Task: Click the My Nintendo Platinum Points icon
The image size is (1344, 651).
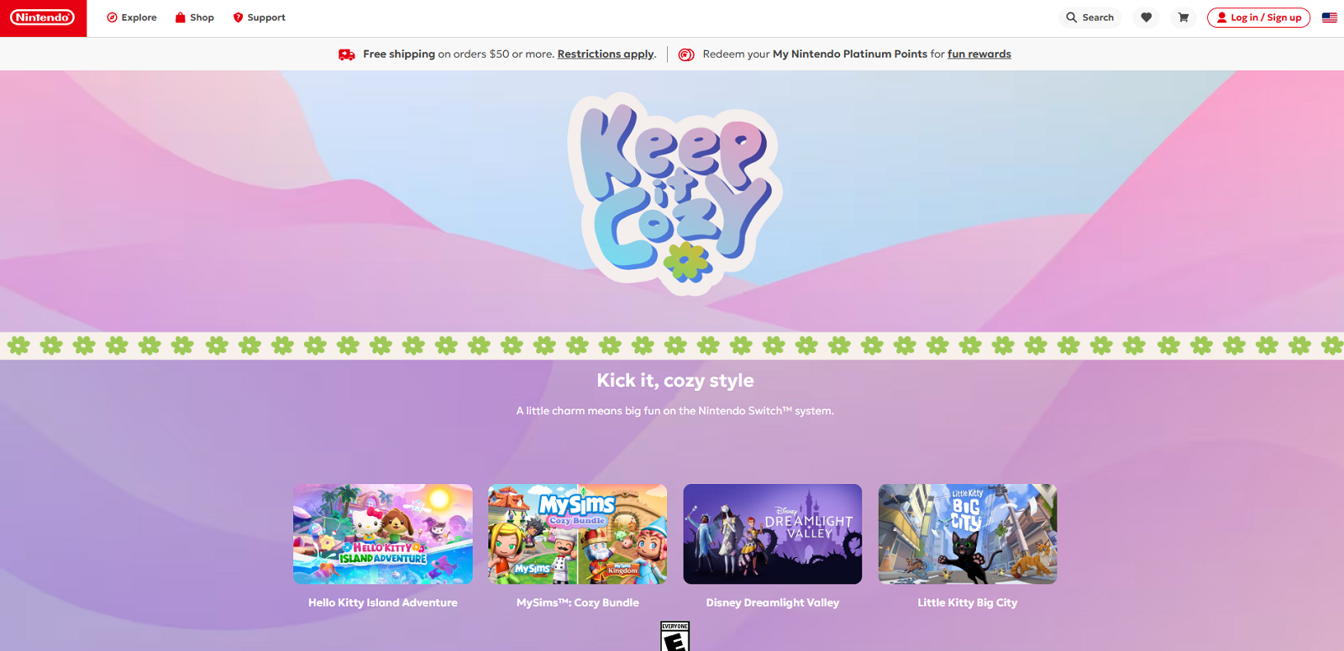Action: click(686, 55)
